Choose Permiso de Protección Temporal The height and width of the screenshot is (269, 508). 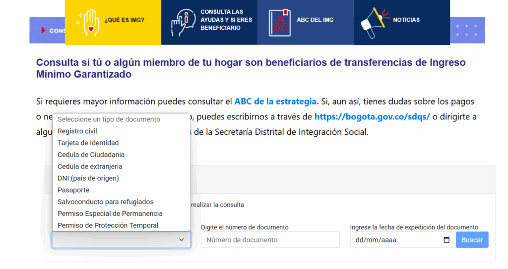pos(121,225)
